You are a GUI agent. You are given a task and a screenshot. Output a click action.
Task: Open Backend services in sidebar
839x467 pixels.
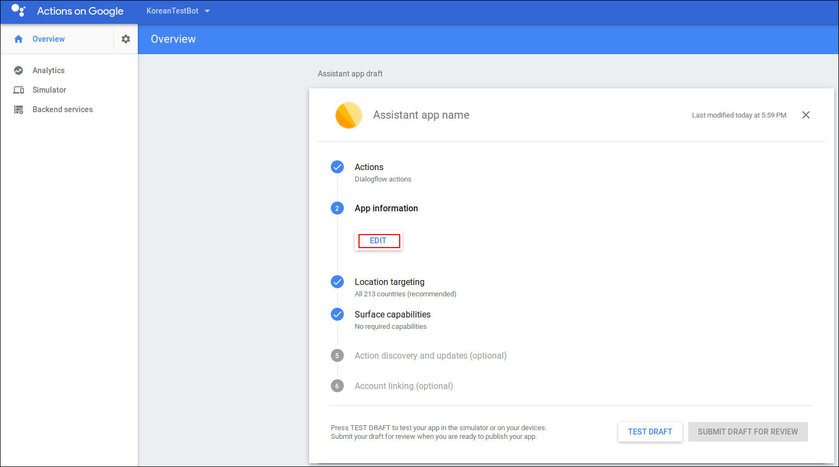tap(62, 109)
